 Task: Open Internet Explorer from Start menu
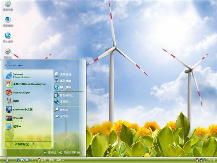click(x=21, y=75)
